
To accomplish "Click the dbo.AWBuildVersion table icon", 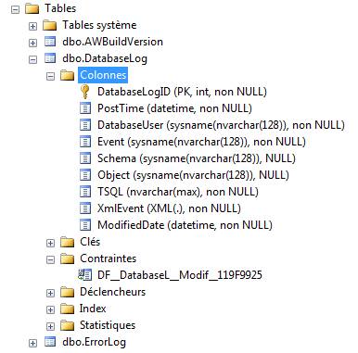I will pos(50,42).
